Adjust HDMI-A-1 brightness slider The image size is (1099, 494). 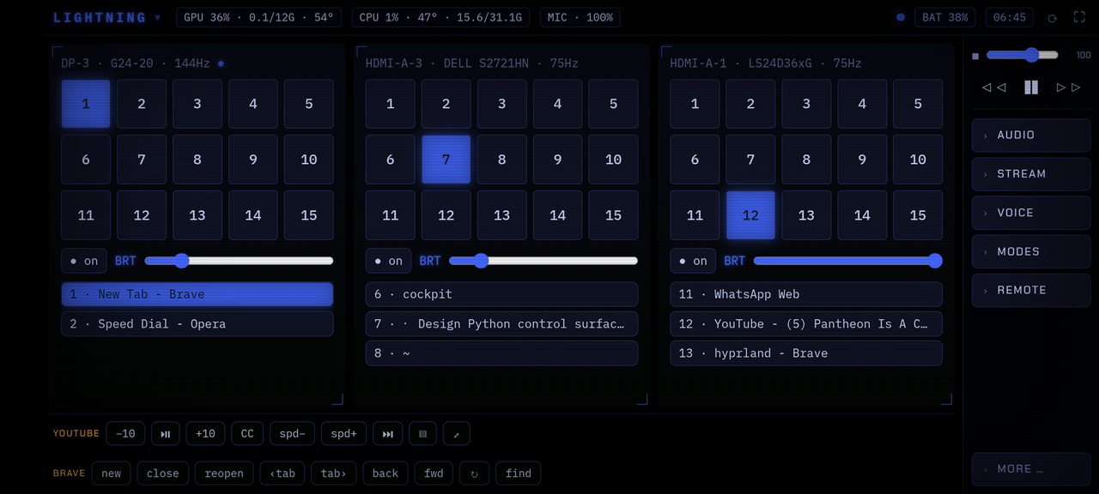coord(848,261)
